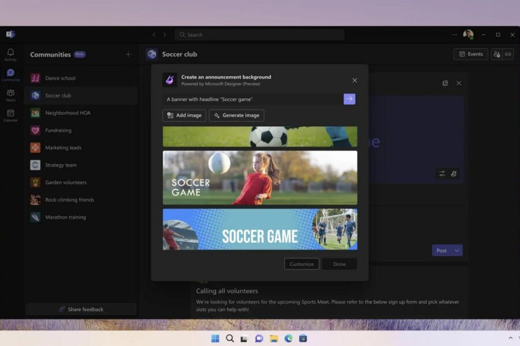Choose the soccer ball on grass banner
Viewport: 520px width, 346px height.
click(x=260, y=137)
